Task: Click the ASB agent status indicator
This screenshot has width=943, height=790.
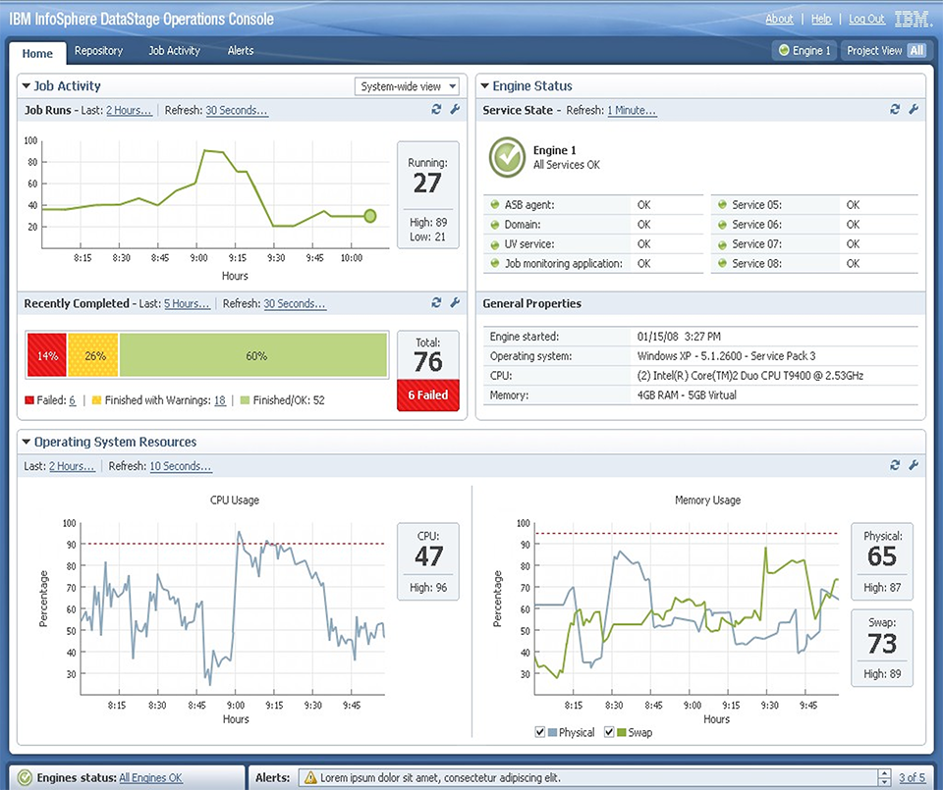Action: click(x=495, y=205)
